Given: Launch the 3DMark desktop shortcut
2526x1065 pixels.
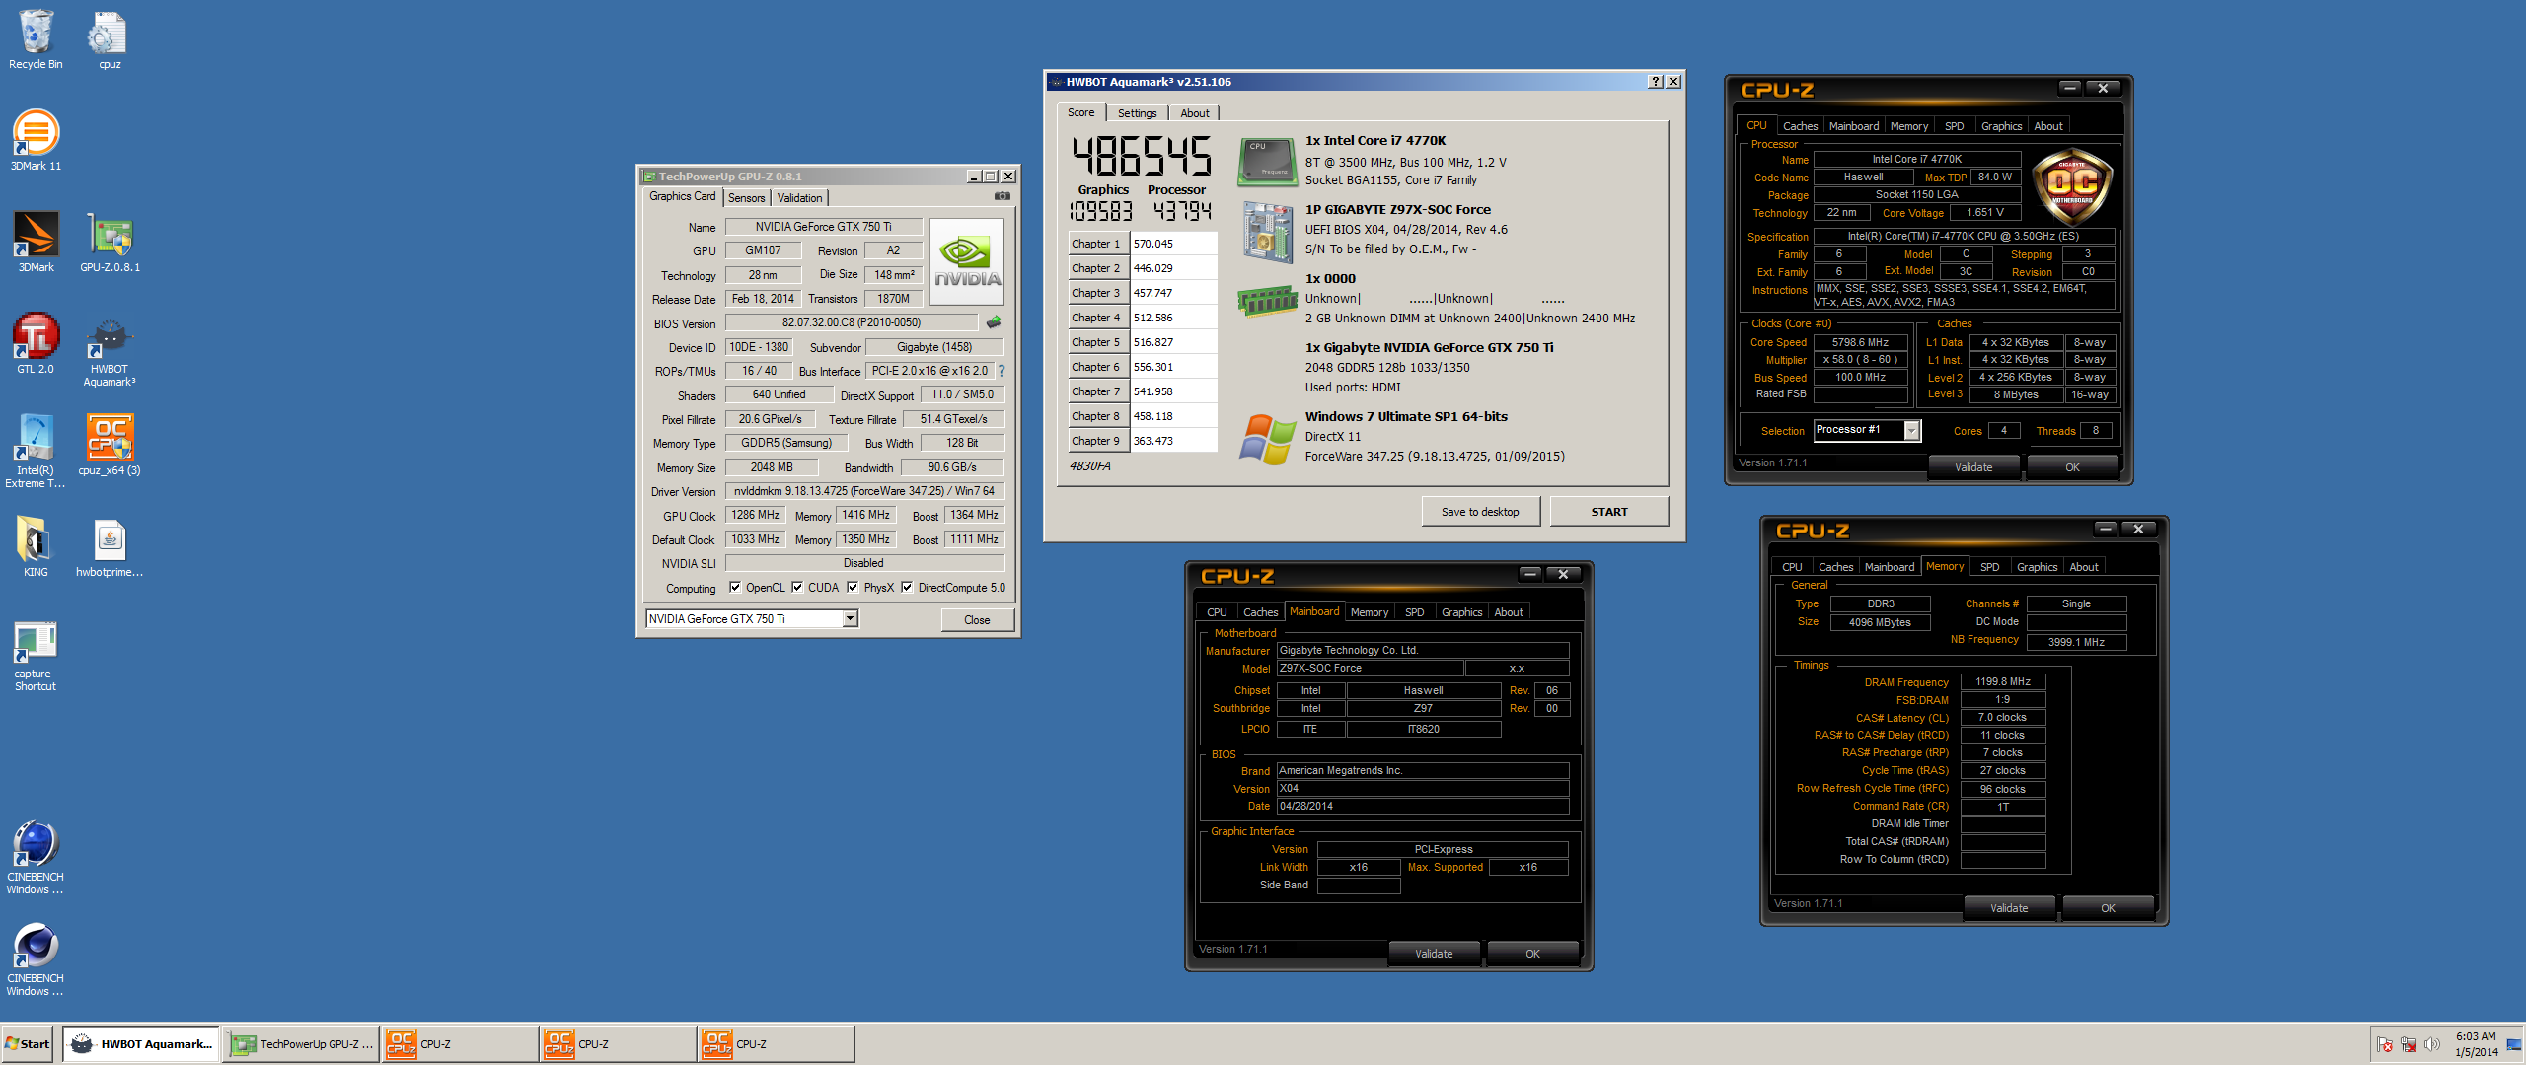Looking at the screenshot, I should (x=36, y=242).
